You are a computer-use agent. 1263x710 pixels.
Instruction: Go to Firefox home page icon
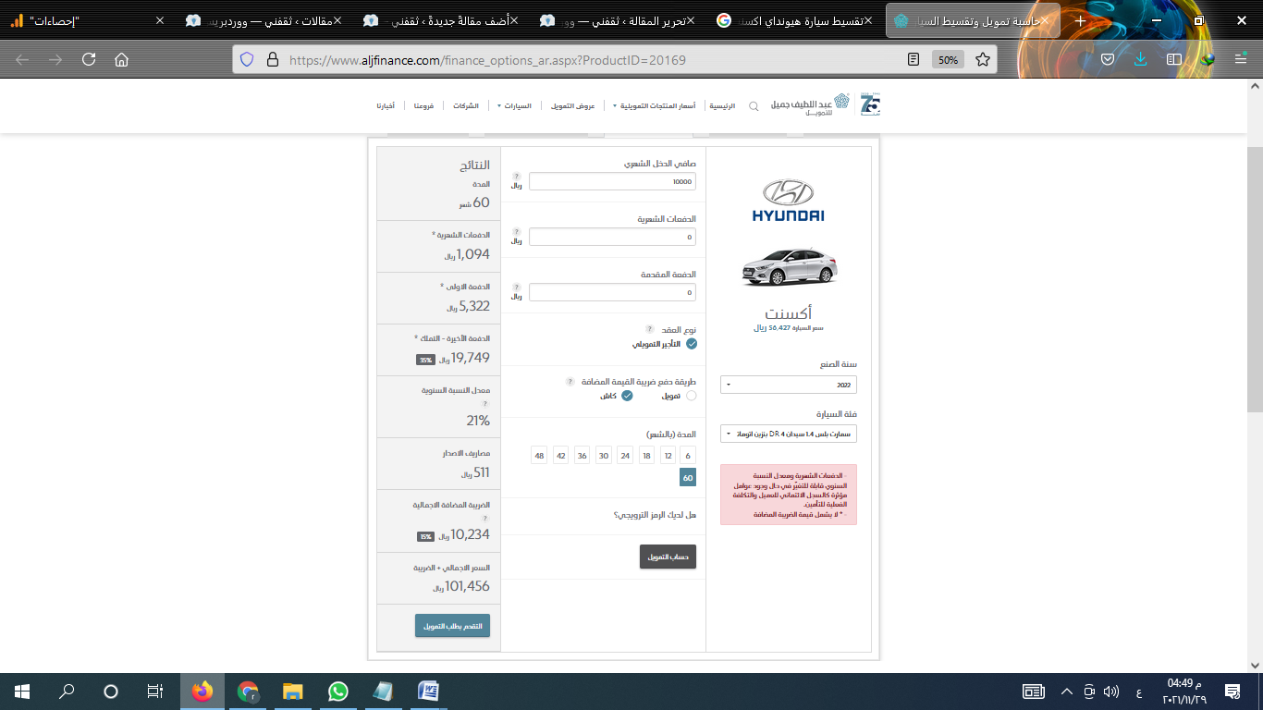pos(121,59)
